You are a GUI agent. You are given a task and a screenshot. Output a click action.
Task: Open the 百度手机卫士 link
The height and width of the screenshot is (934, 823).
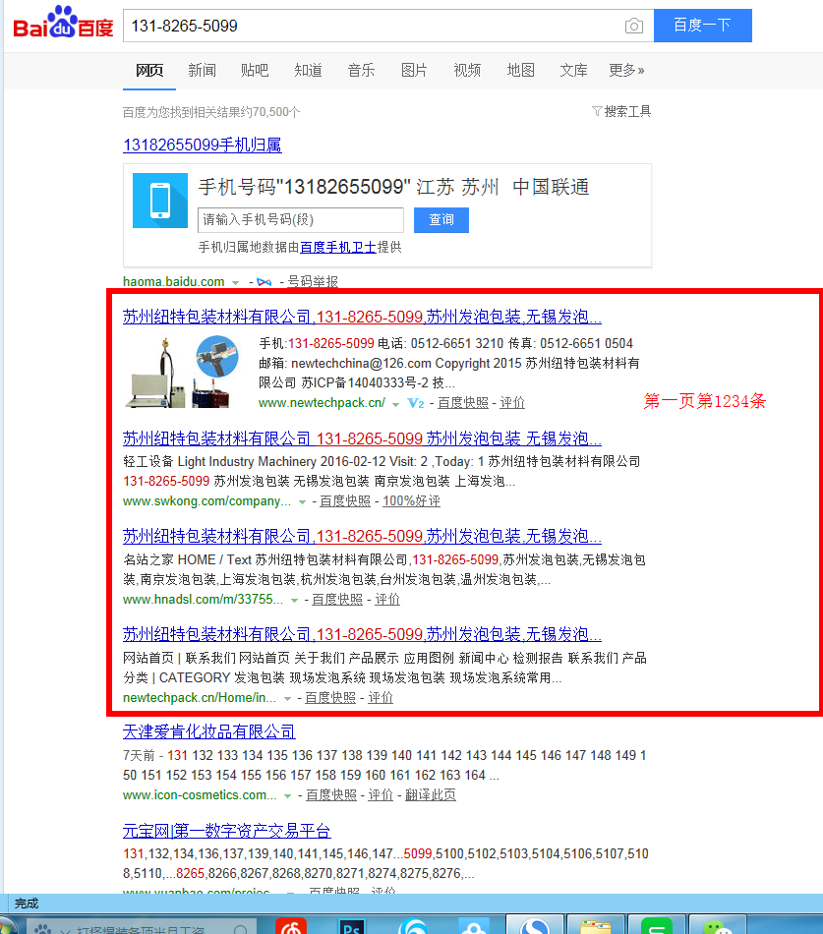pyautogui.click(x=338, y=247)
